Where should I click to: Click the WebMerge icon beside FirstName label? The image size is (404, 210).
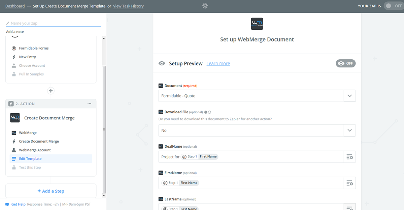point(161,173)
